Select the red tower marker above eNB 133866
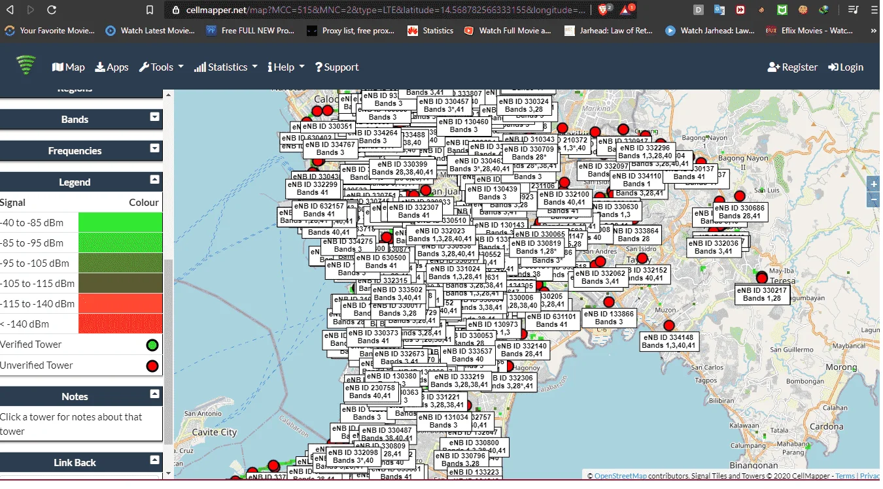This screenshot has width=883, height=489. (x=609, y=302)
